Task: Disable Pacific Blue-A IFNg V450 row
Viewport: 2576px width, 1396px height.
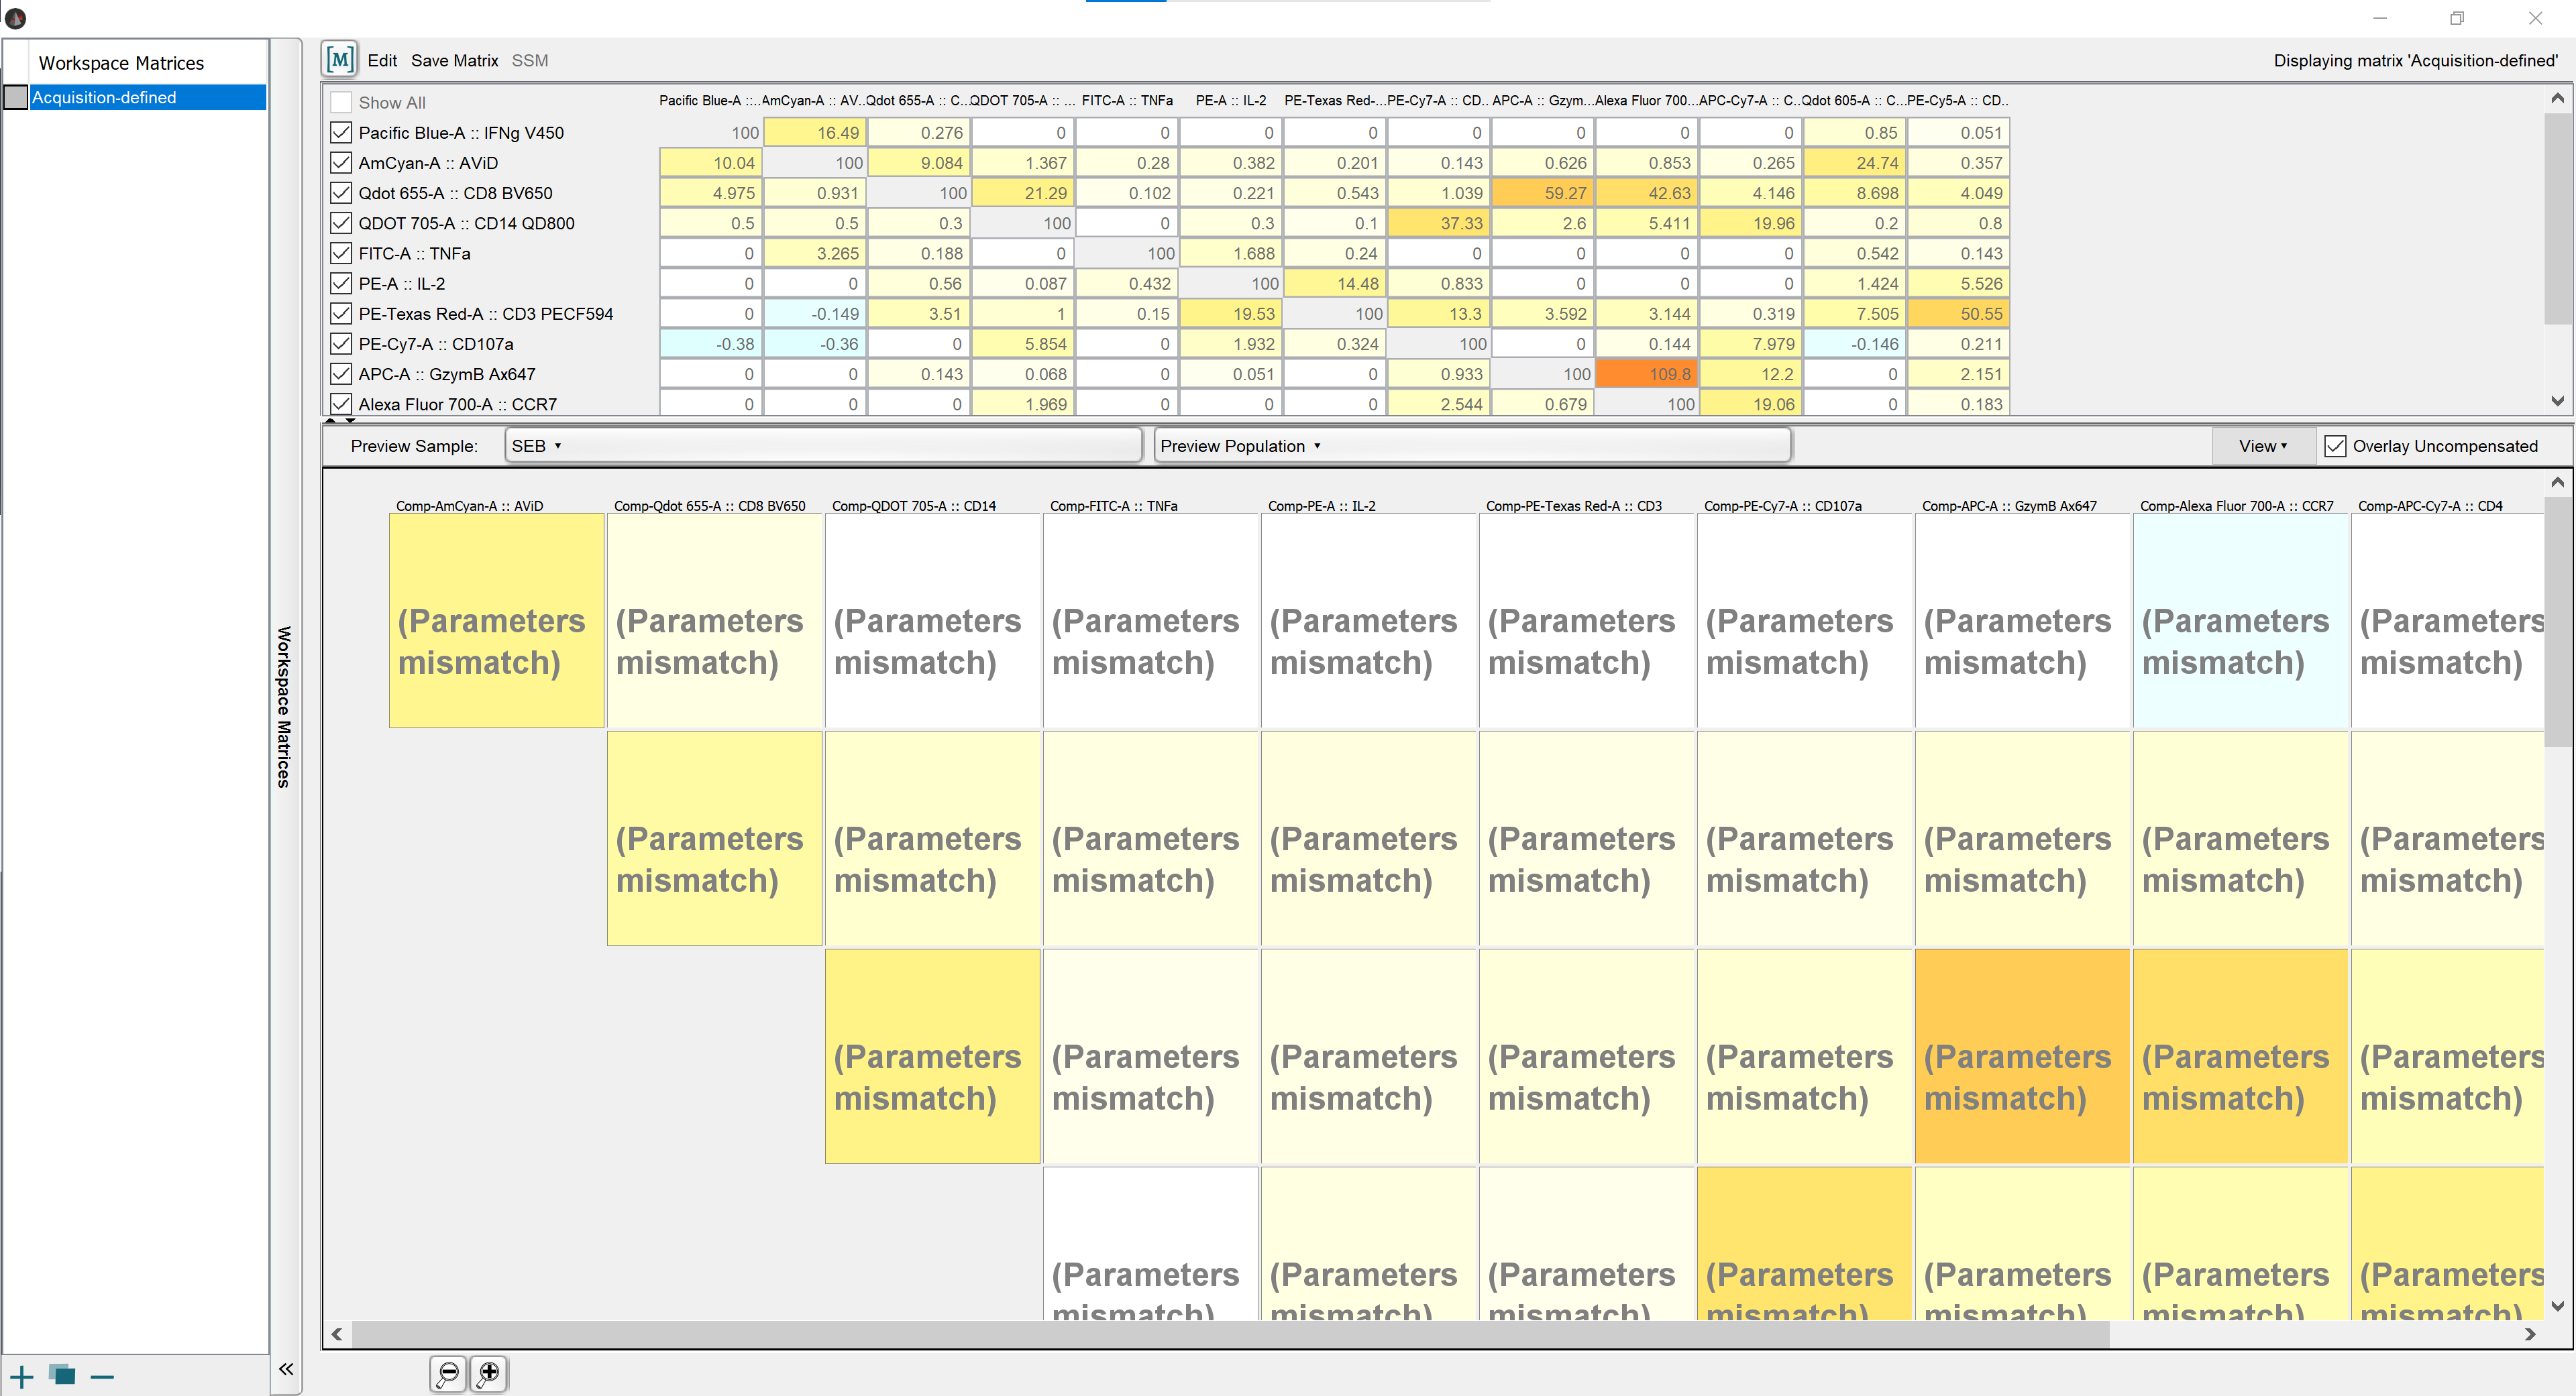Action: coord(339,132)
